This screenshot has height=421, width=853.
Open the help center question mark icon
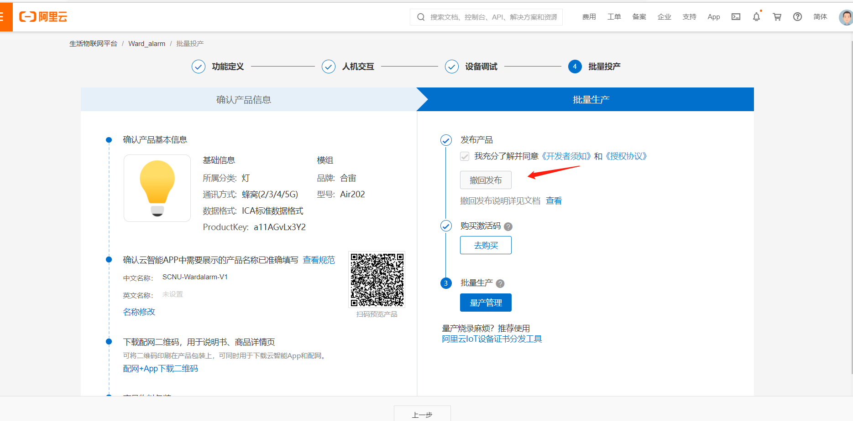tap(797, 17)
